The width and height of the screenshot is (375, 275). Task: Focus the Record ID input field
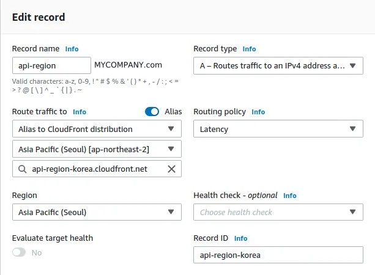pyautogui.click(x=278, y=255)
